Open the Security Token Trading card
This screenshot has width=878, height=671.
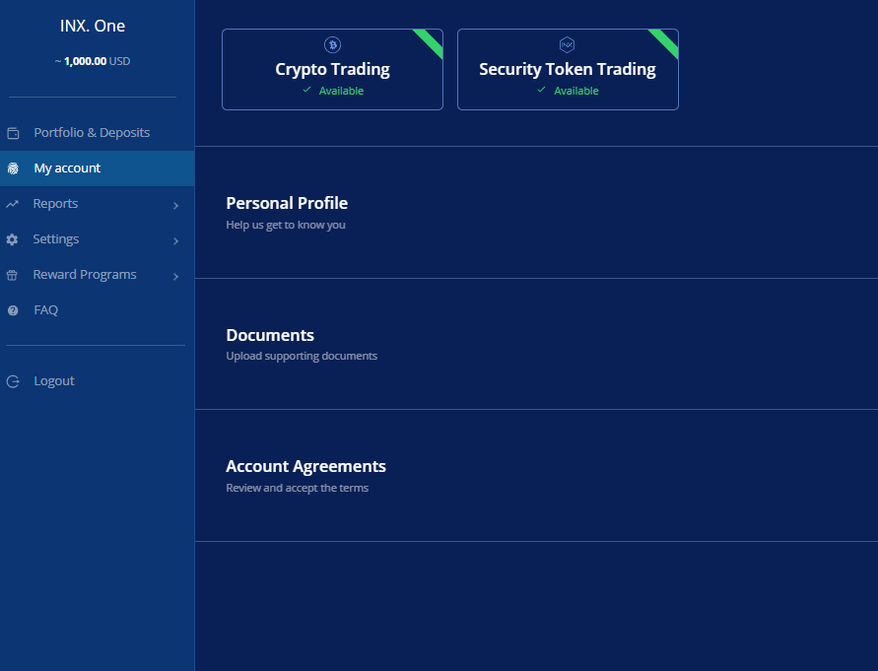pos(568,69)
